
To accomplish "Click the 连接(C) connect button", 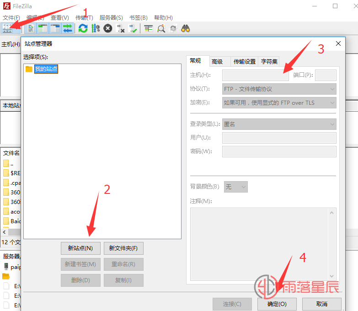I will [x=232, y=304].
